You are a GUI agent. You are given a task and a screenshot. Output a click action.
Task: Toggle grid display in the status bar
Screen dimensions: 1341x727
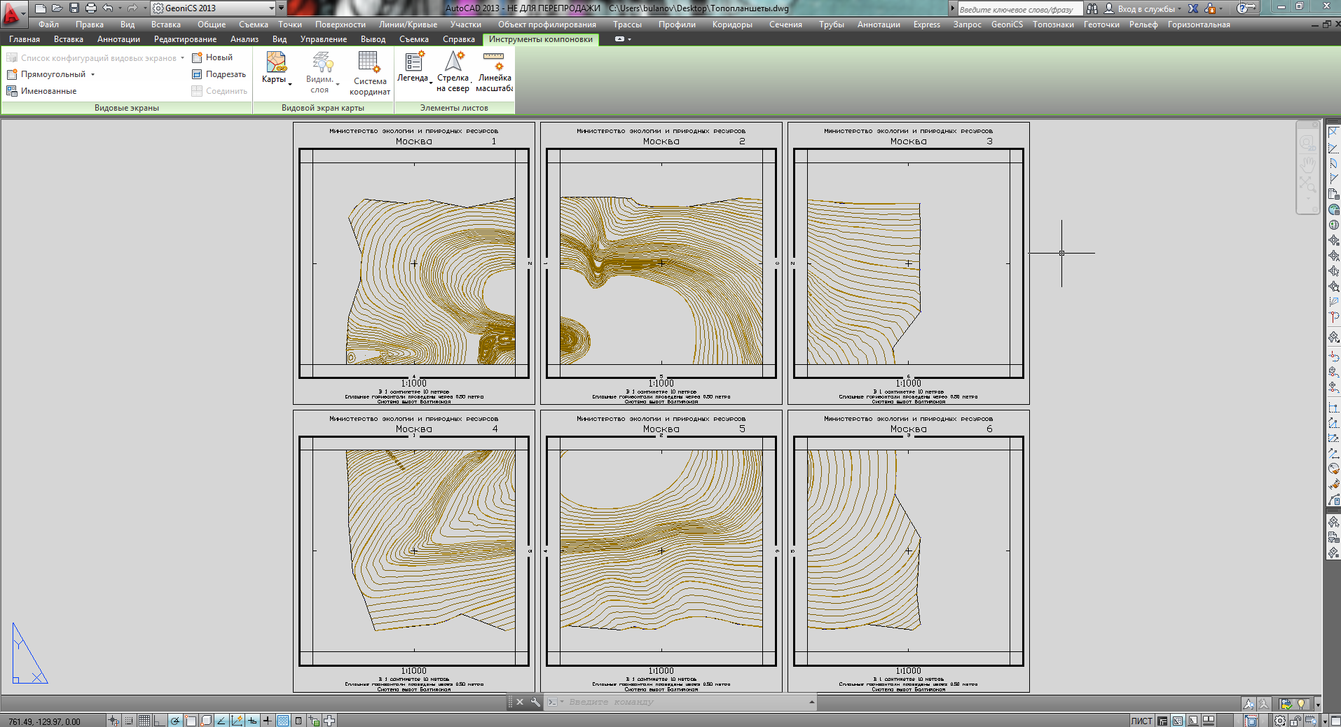click(144, 721)
